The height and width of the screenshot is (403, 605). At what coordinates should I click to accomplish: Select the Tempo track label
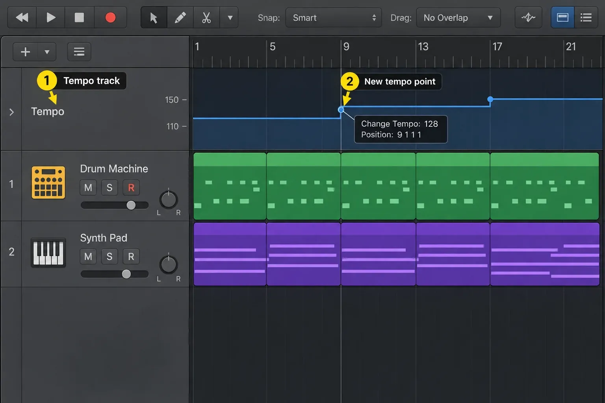48,111
